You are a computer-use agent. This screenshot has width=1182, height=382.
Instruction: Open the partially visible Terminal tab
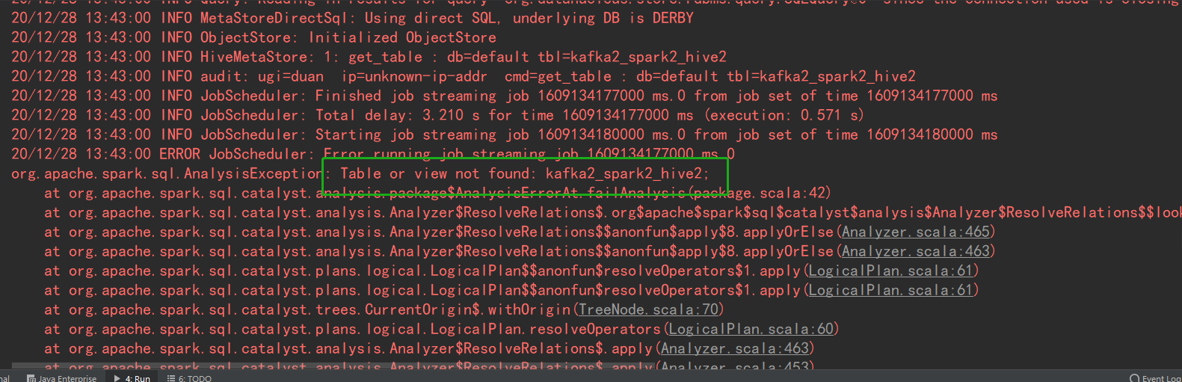(4, 378)
